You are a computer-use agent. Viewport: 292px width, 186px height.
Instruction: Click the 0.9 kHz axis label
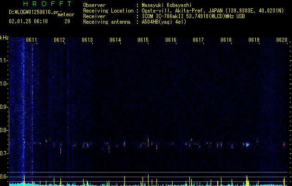4,107
